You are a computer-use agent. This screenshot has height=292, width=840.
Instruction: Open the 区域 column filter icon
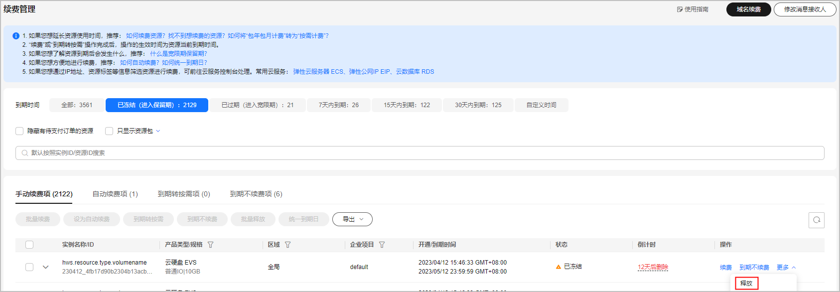(288, 245)
